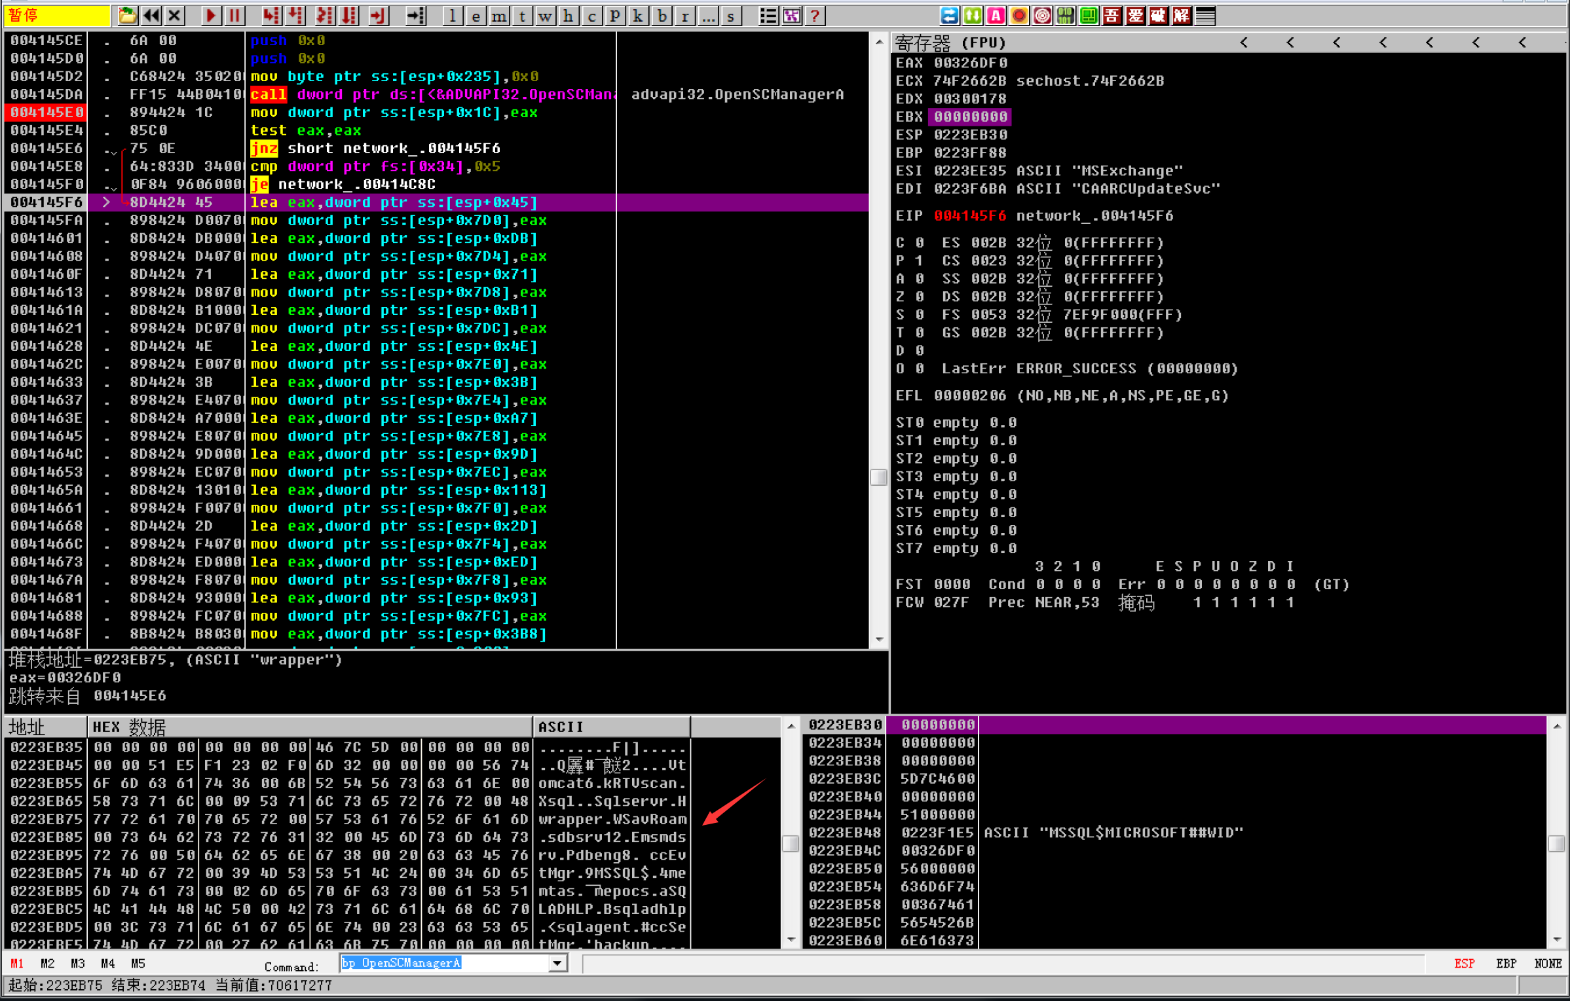Click the registers (FPU) header bar

(1048, 43)
